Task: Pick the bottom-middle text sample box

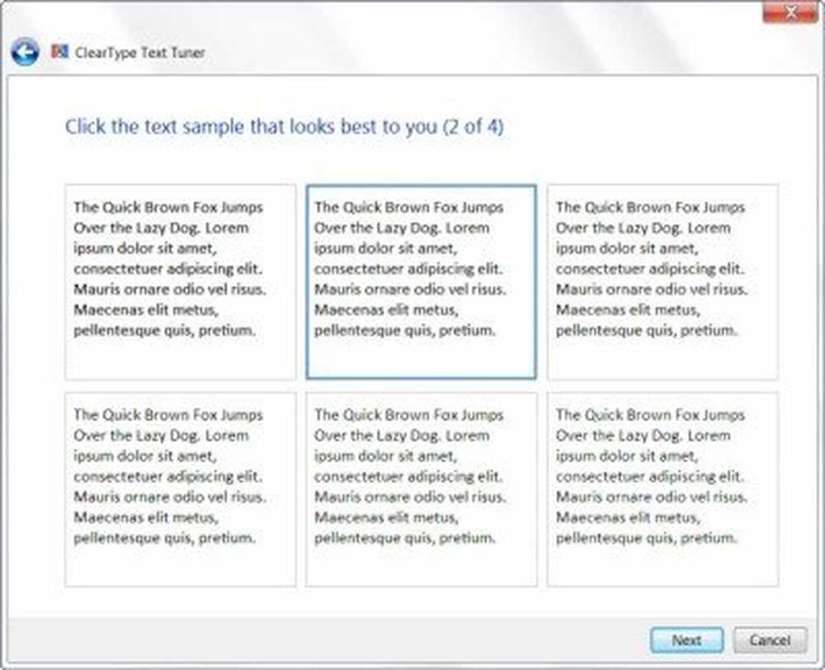Action: 422,489
